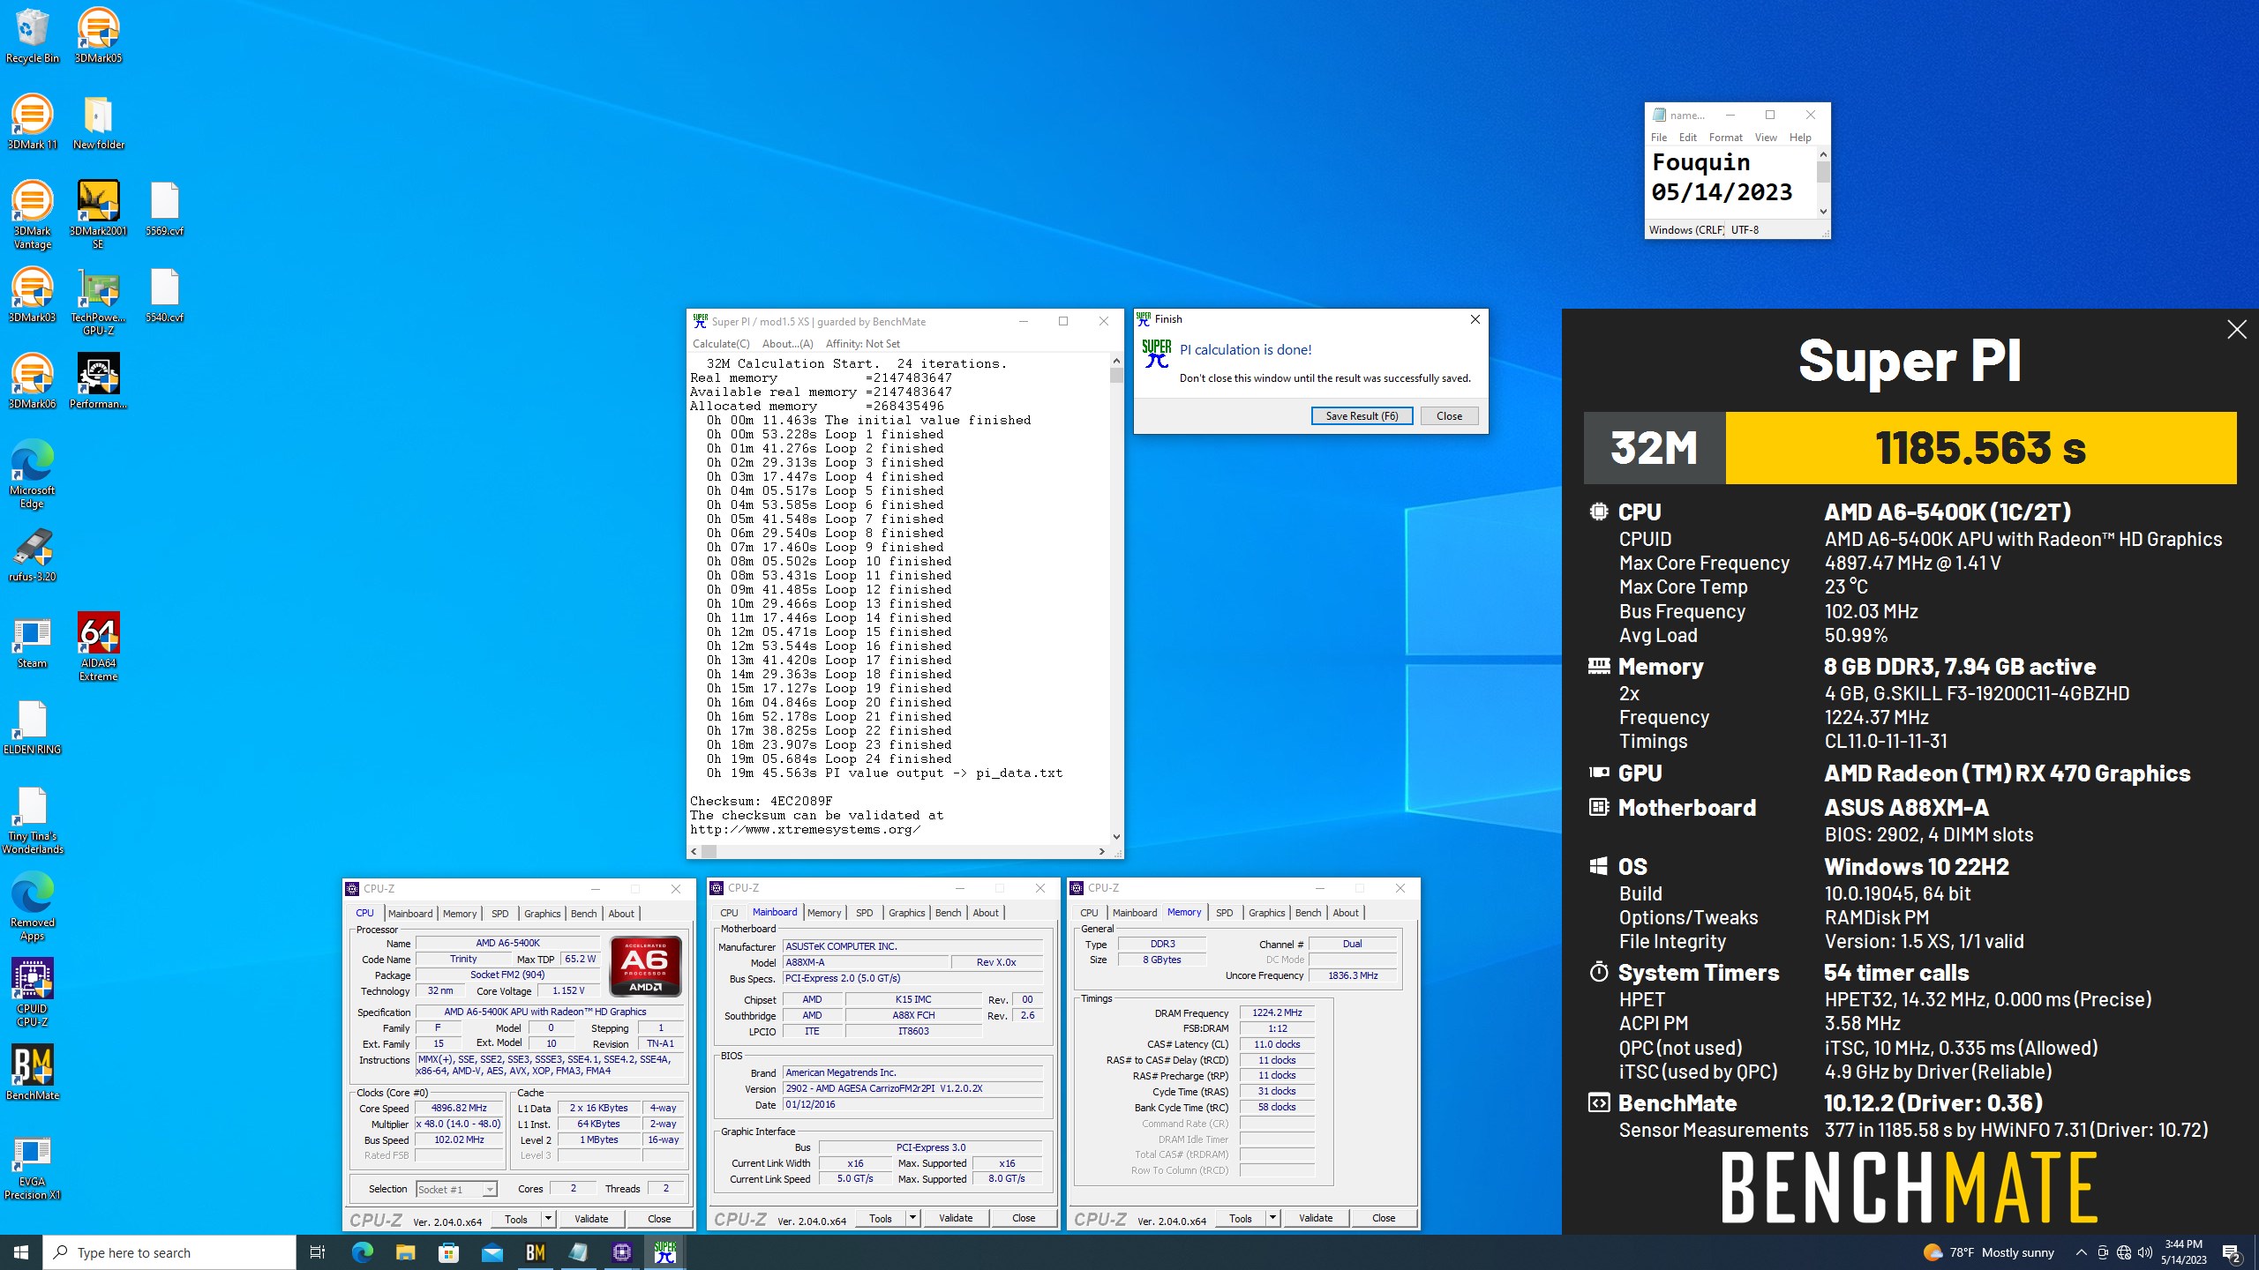This screenshot has height=1270, width=2259.
Task: Select the TechPowerUp GPU-Z icon
Action: click(98, 302)
